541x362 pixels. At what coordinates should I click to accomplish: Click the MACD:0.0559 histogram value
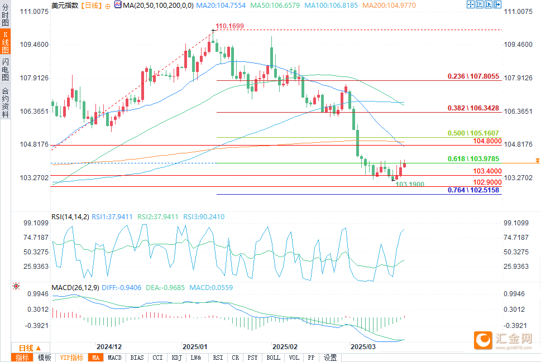pos(211,287)
